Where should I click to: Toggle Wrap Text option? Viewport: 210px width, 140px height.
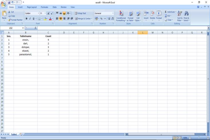80,13
